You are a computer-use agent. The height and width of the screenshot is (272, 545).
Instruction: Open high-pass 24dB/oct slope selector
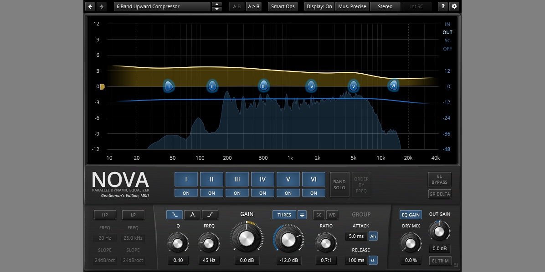[x=105, y=260]
